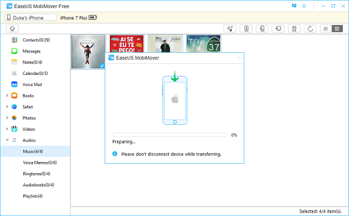Select Duke's iPhone device field
Image resolution: width=349 pixels, height=216 pixels.
(30, 17)
